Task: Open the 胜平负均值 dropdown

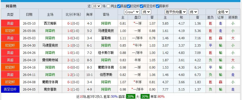Action: coord(176,12)
